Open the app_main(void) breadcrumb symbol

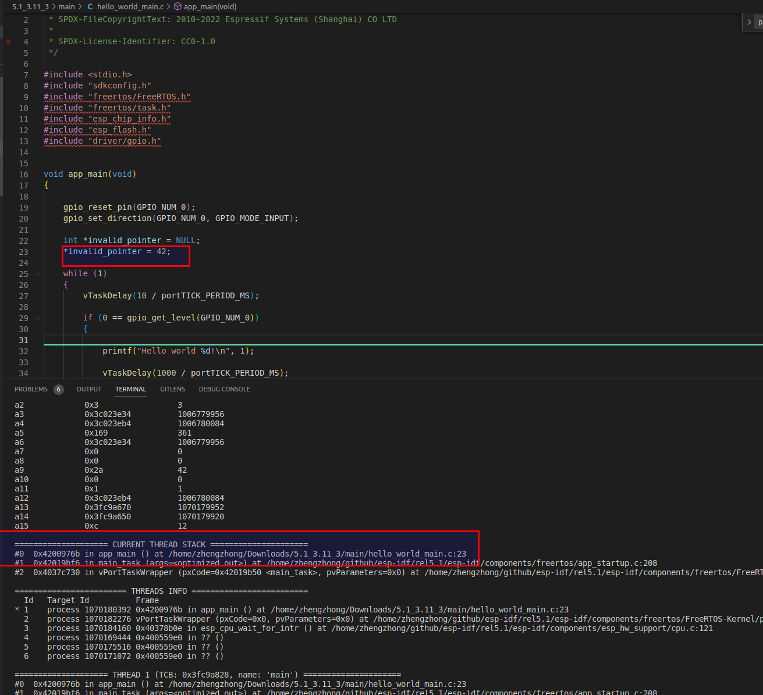pos(210,6)
